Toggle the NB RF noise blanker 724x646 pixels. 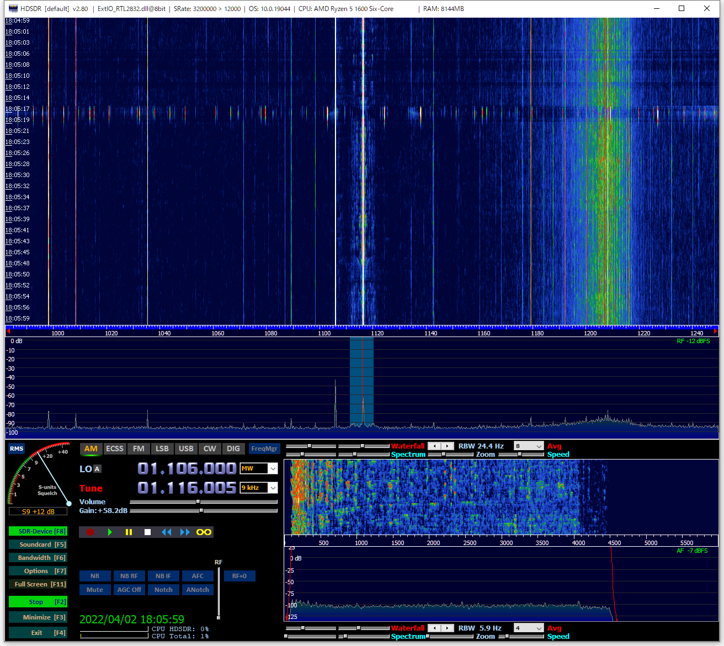click(x=129, y=576)
